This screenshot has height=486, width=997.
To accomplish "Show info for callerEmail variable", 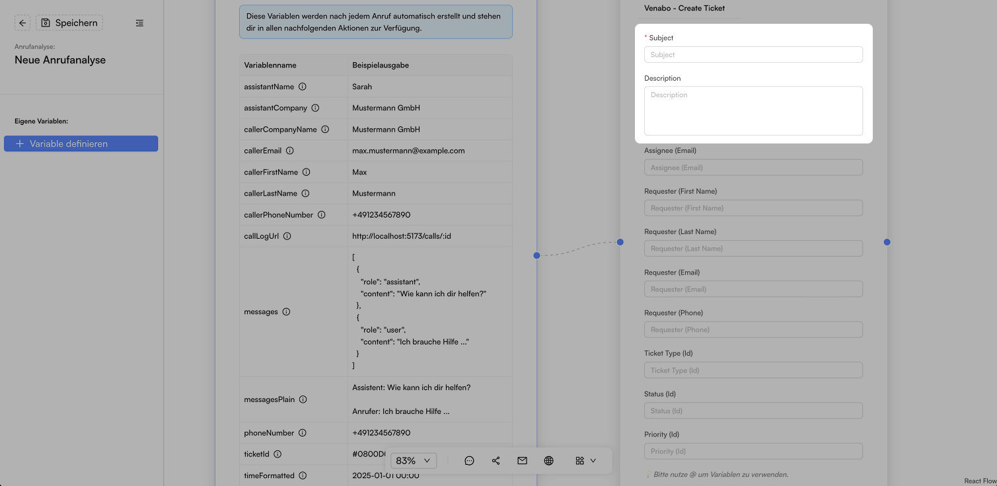I will (x=289, y=151).
